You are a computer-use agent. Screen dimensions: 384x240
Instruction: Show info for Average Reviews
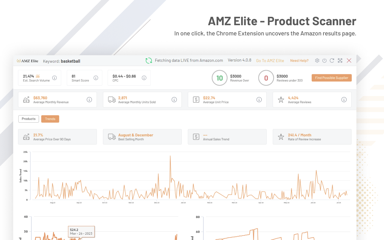[x=344, y=100]
